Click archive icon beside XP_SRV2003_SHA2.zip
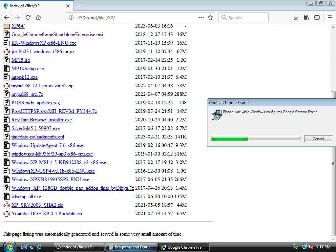The image size is (336, 252). [x=7, y=205]
